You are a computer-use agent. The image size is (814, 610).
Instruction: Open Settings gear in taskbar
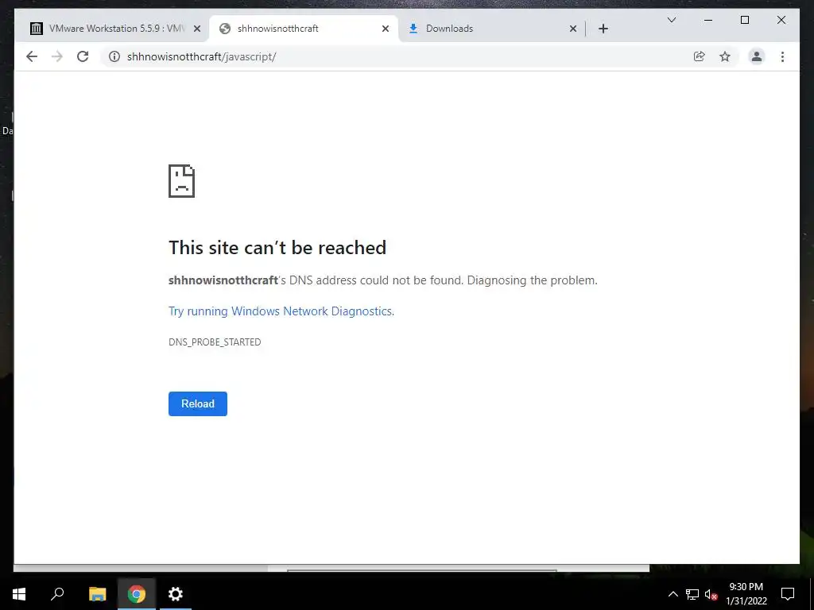176,594
